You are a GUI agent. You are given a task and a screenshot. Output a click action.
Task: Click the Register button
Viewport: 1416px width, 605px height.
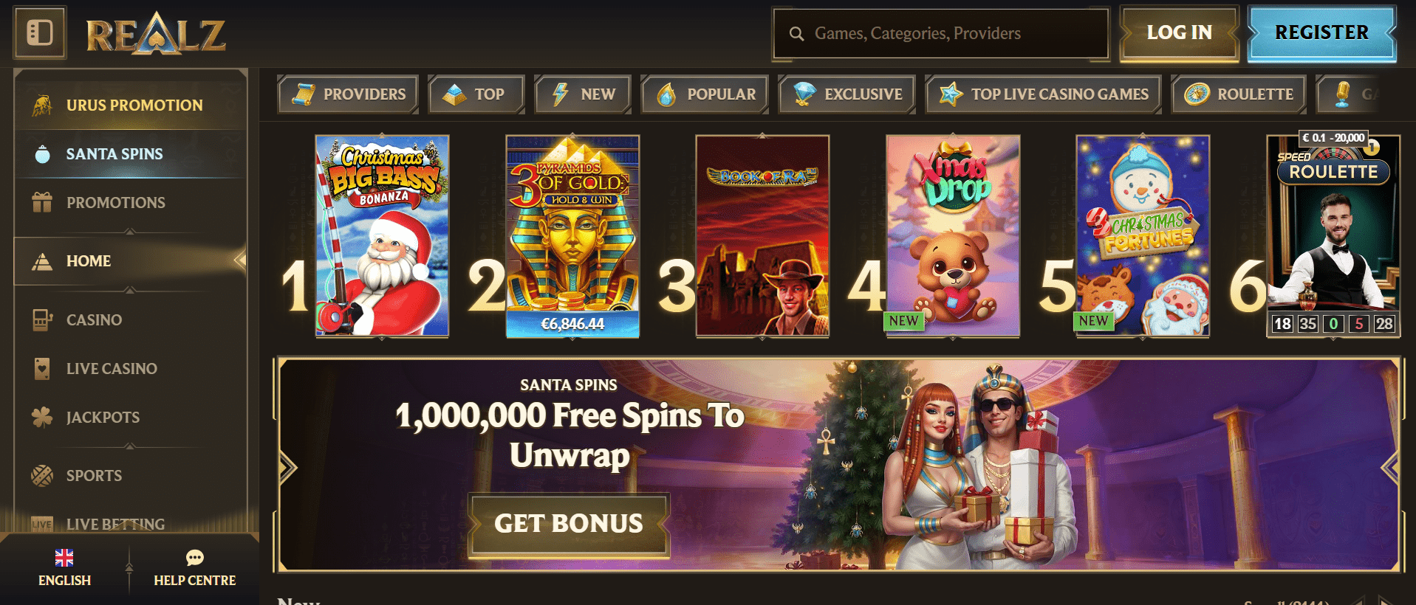pyautogui.click(x=1321, y=32)
